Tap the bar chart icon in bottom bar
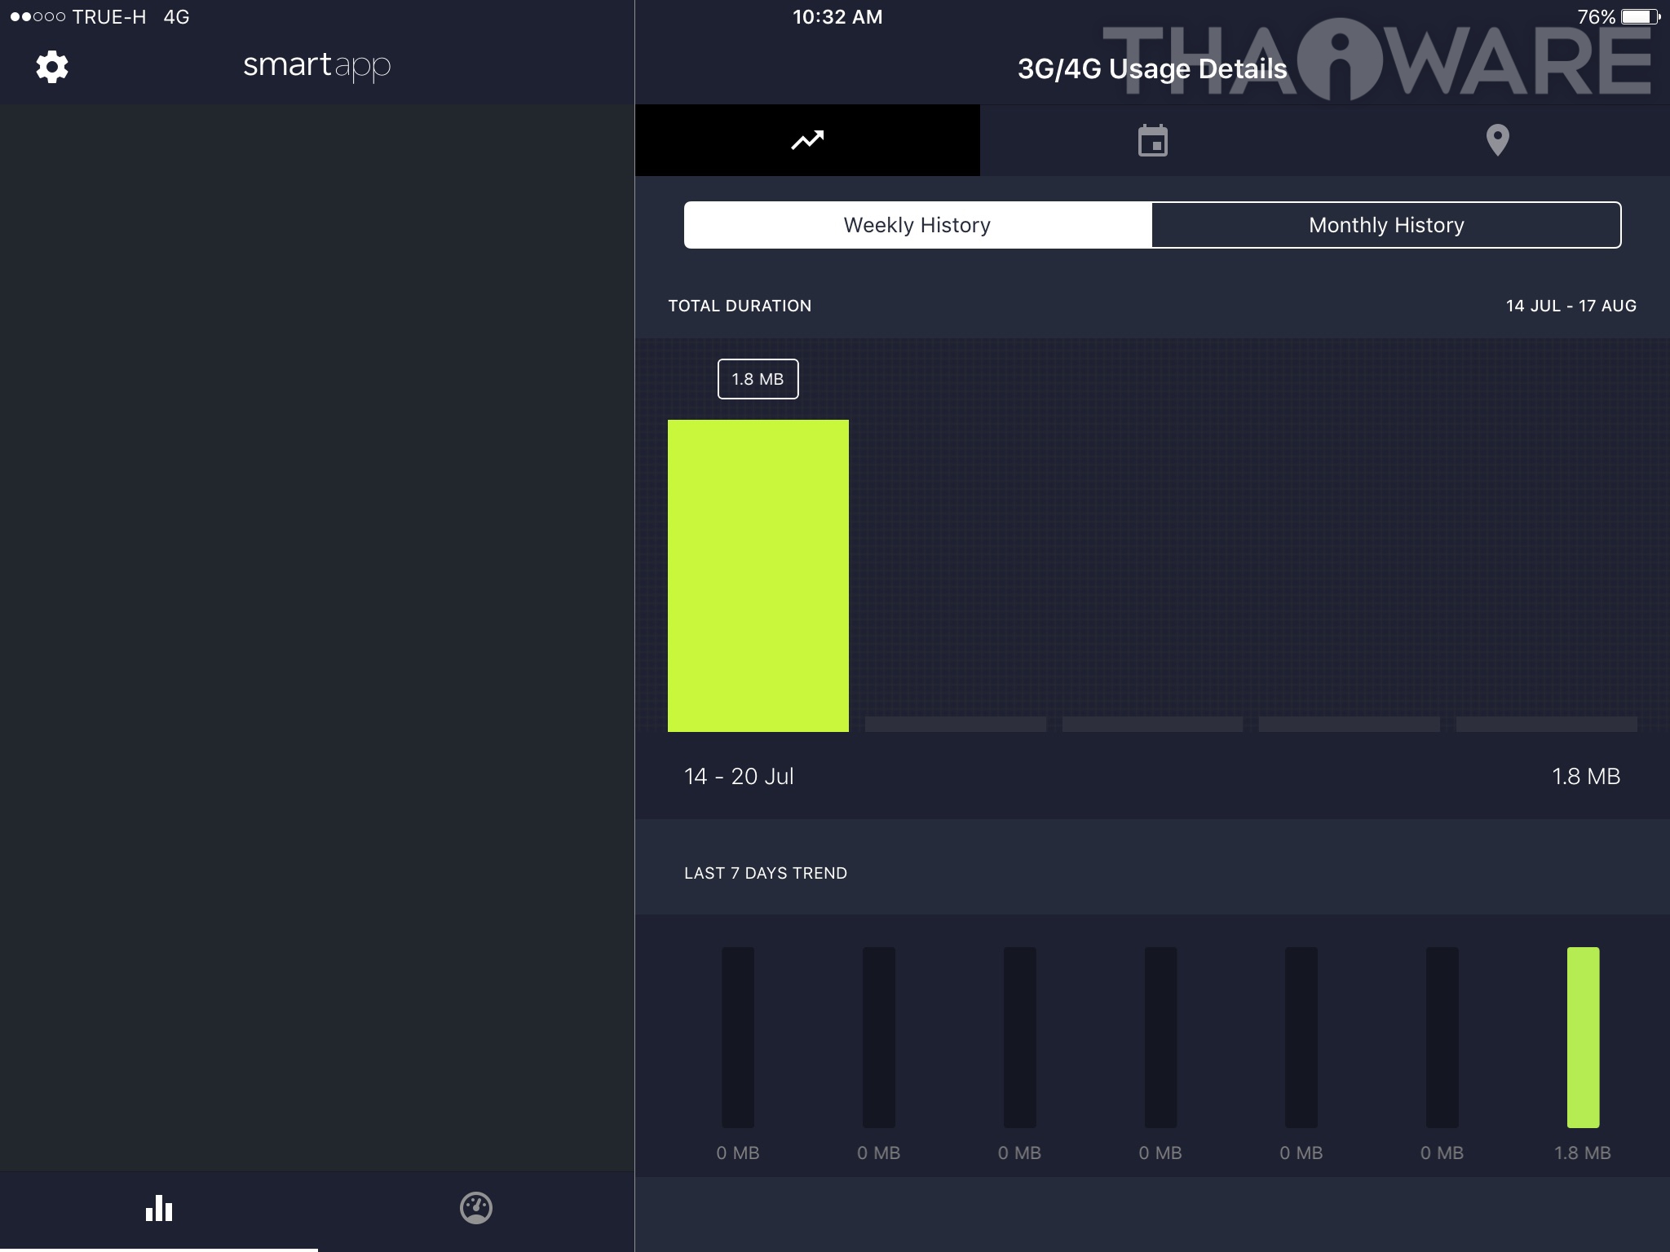Viewport: 1670px width, 1252px height. [x=159, y=1208]
